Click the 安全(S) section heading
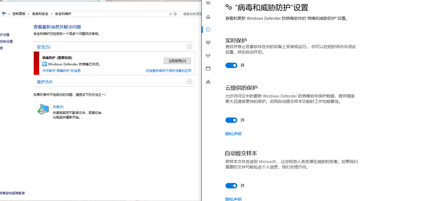Screen dimensions: 431x201 click(x=44, y=47)
